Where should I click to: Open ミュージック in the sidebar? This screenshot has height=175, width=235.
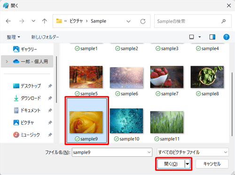tap(26, 135)
